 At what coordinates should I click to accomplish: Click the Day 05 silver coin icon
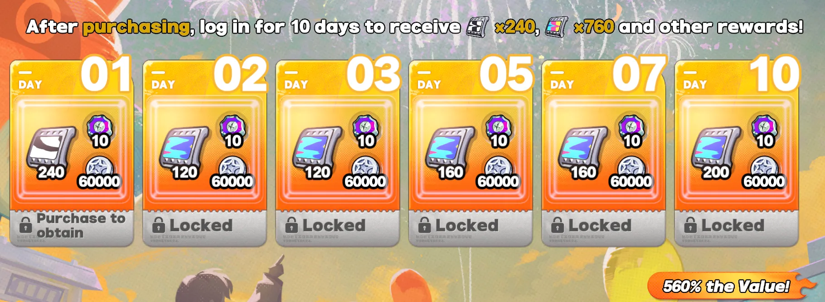click(x=499, y=168)
